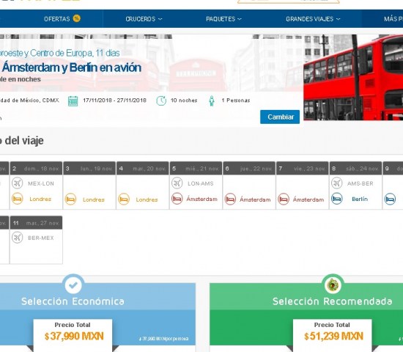Screen dimensions: 403x352
Task: Click the Berlín bed icon on day 8
Action: tap(337, 199)
